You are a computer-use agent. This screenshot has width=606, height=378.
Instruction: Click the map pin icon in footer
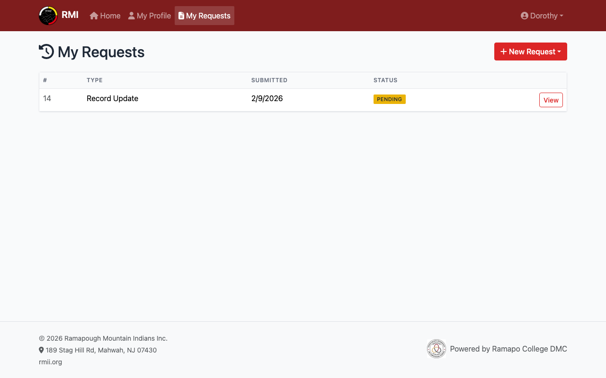[41, 350]
